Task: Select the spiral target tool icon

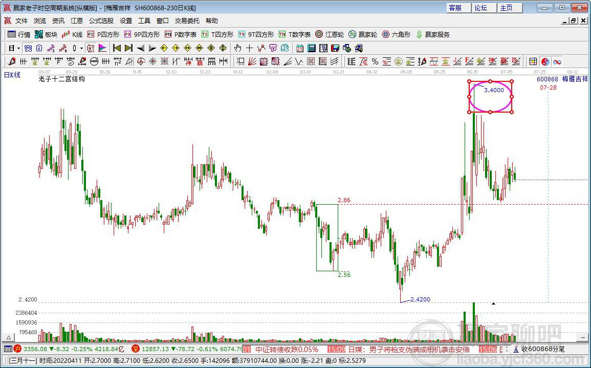Action: tap(141, 61)
